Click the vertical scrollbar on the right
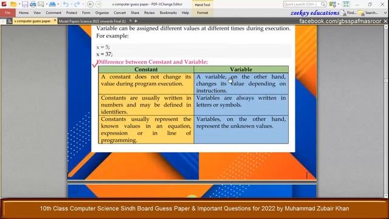The height and width of the screenshot is (219, 389). 386,111
